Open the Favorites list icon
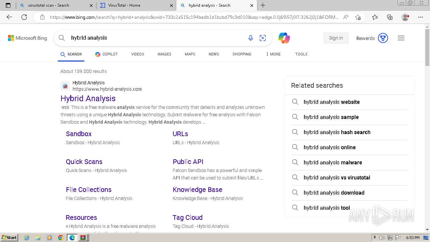This screenshot has width=430, height=242. [x=375, y=17]
